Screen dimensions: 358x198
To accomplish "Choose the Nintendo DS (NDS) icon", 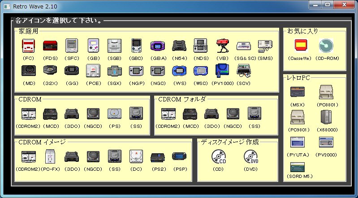I will (x=200, y=46).
